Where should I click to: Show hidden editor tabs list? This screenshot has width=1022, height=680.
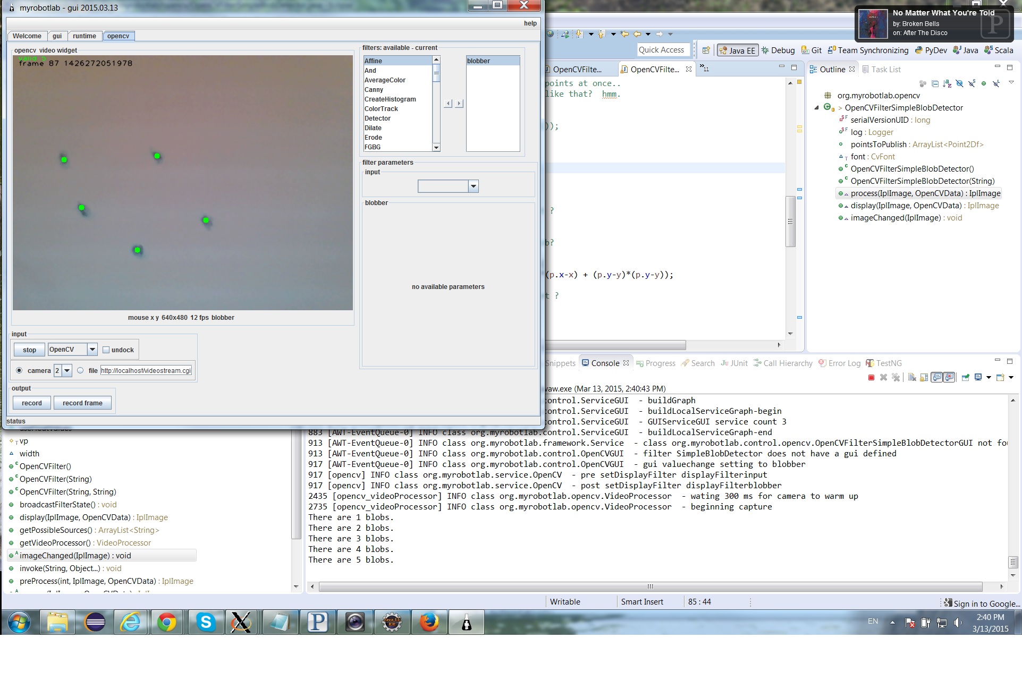(704, 68)
